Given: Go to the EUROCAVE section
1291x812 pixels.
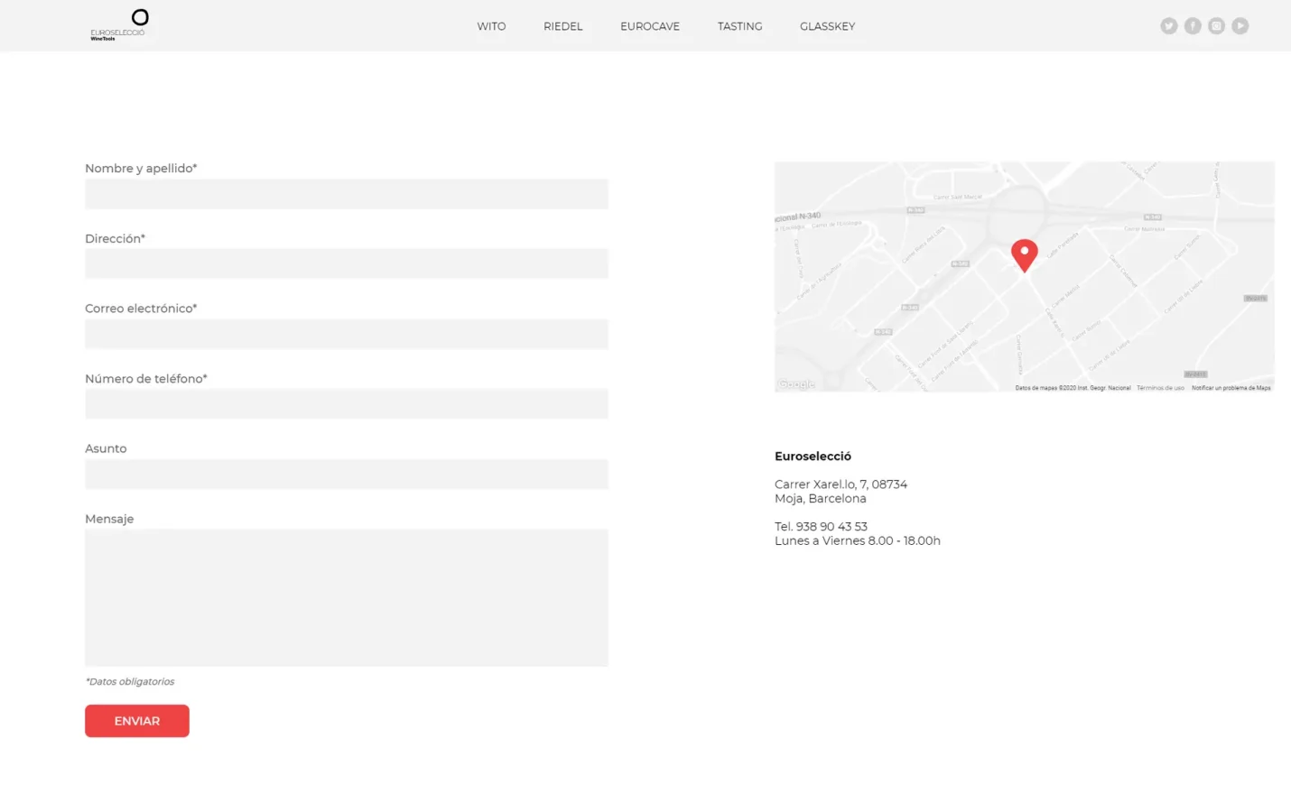Looking at the screenshot, I should [649, 26].
